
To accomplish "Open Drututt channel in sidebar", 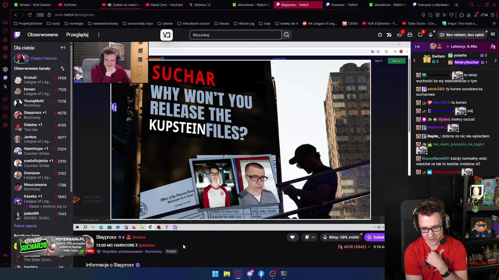I will [x=40, y=80].
